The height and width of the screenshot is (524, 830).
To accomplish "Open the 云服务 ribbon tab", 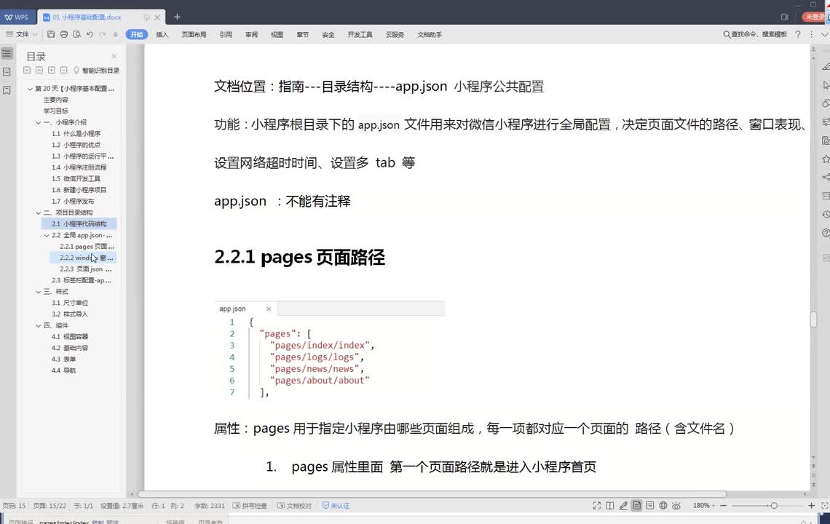I will [x=395, y=35].
